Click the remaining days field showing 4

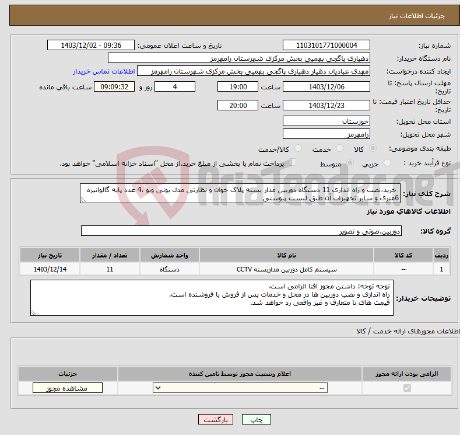click(x=175, y=86)
